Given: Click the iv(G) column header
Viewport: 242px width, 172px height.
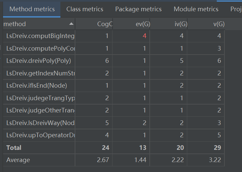Looking at the screenshot, I should pyautogui.click(x=180, y=24).
